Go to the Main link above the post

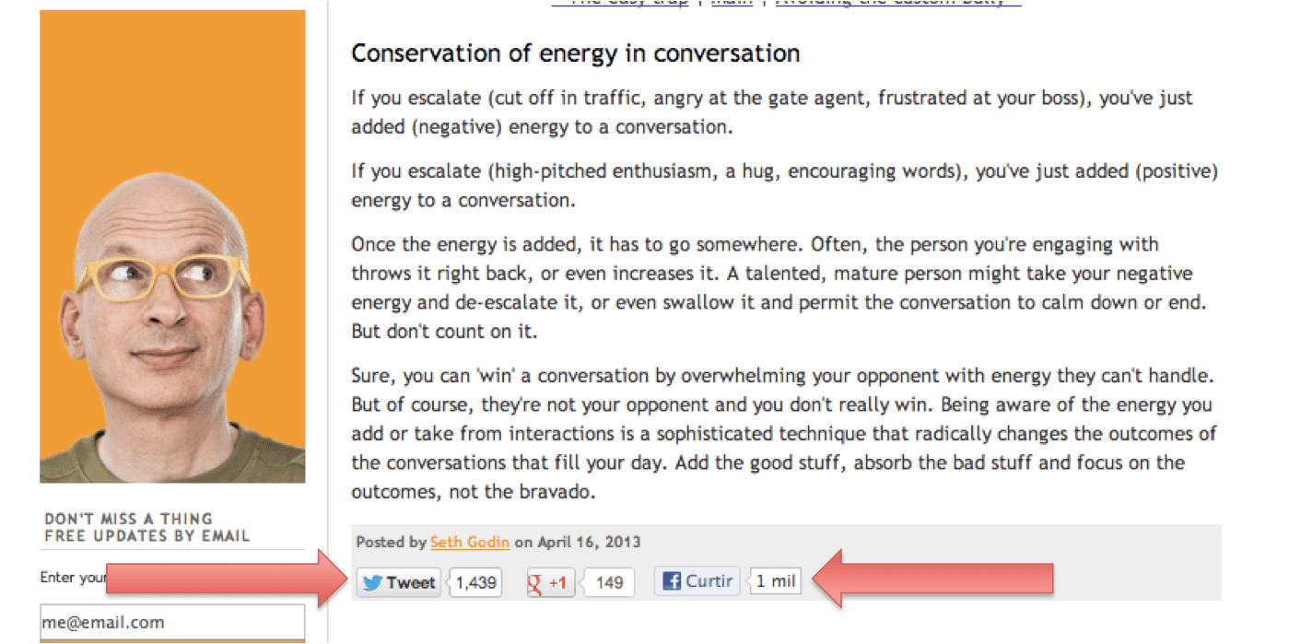[732, 3]
